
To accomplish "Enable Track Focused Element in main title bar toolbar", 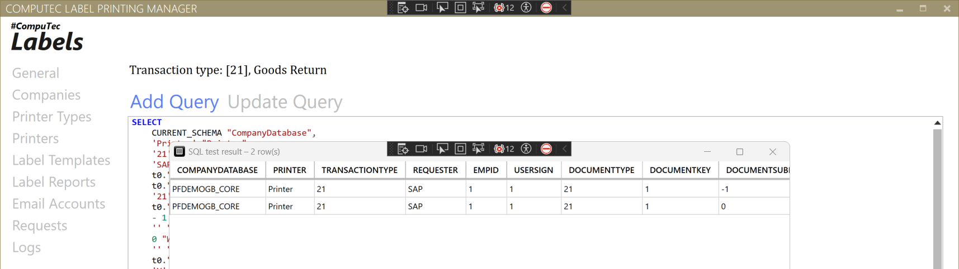I will (x=478, y=8).
